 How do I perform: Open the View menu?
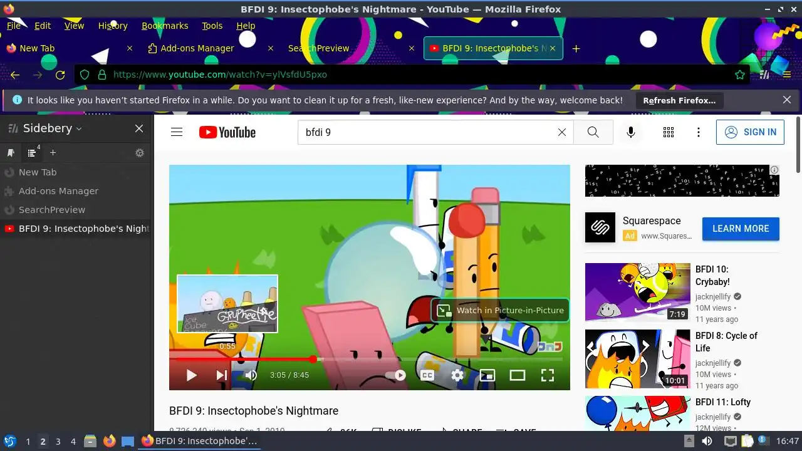tap(74, 26)
